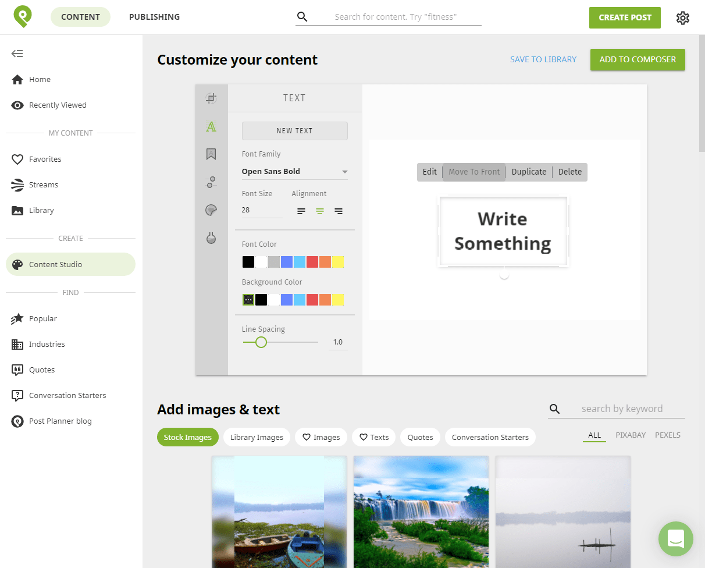Image resolution: width=705 pixels, height=568 pixels.
Task: Select the Conversation Starters filter chip
Action: tap(490, 437)
